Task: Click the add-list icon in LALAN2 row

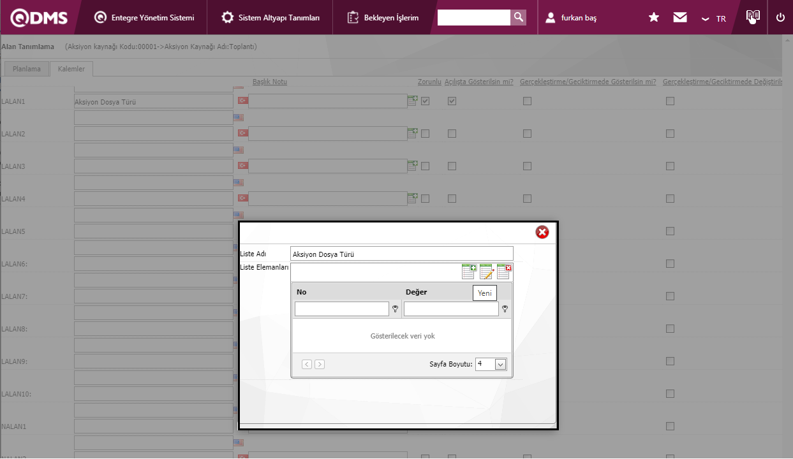Action: click(413, 133)
